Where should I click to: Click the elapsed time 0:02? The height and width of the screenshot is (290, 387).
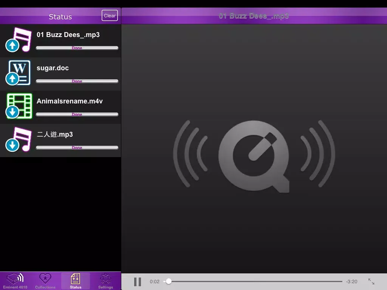155,282
